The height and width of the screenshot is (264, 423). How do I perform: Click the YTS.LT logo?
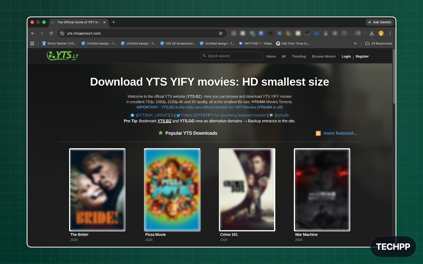point(63,55)
